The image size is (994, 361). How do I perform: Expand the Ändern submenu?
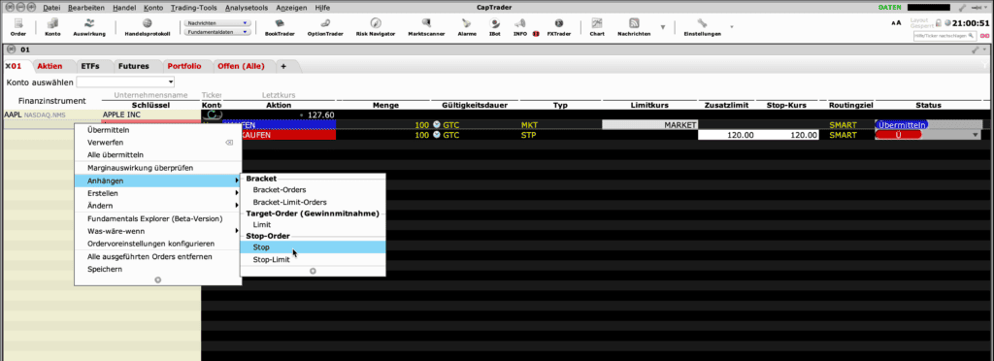point(158,206)
